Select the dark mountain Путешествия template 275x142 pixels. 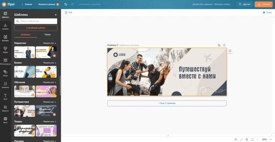click(46, 111)
